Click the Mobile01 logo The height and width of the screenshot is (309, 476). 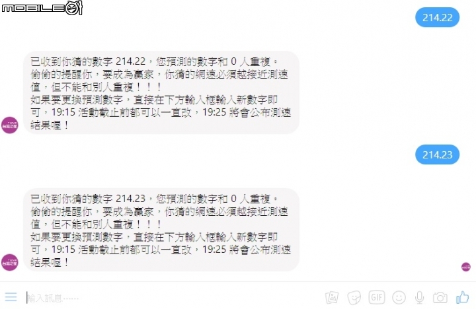pos(42,7)
